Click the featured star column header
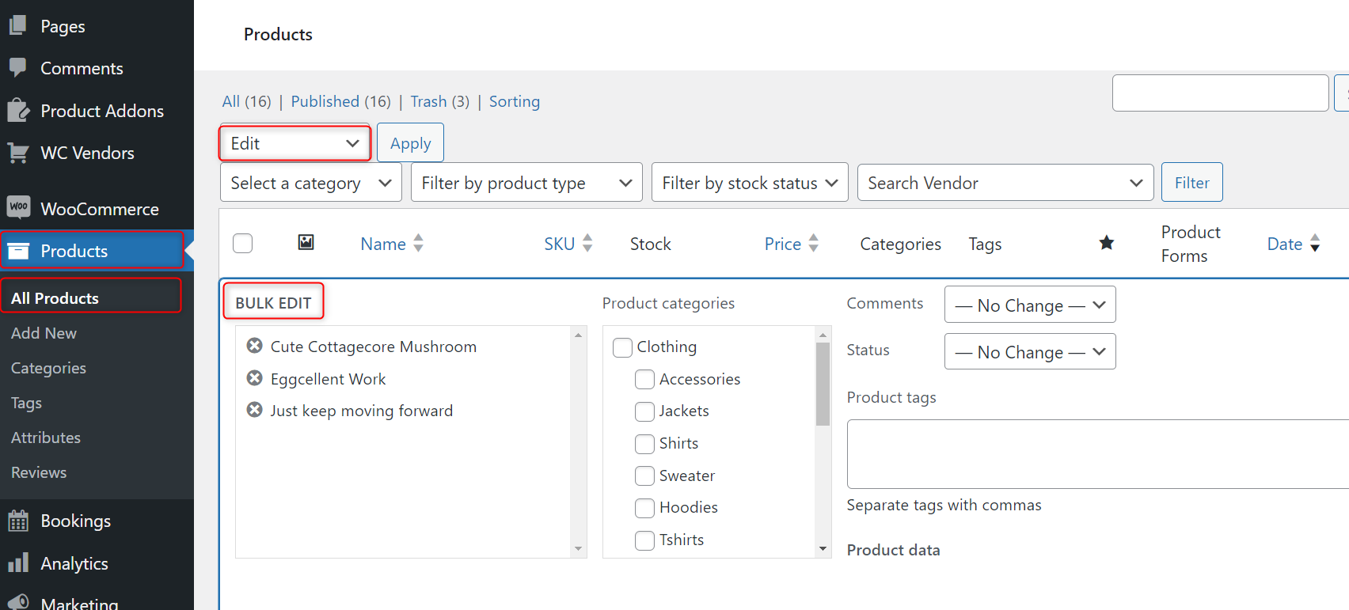The width and height of the screenshot is (1349, 610). coord(1106,243)
